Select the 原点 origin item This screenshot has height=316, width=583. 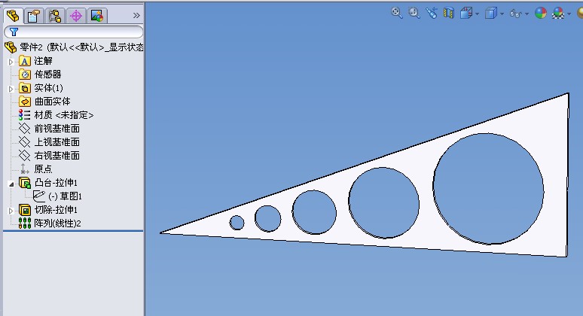coord(35,169)
